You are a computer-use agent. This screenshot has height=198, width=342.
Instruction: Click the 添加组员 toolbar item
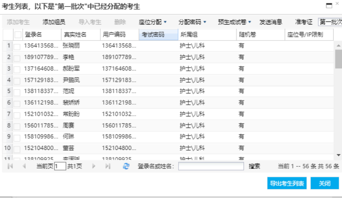pyautogui.click(x=54, y=22)
